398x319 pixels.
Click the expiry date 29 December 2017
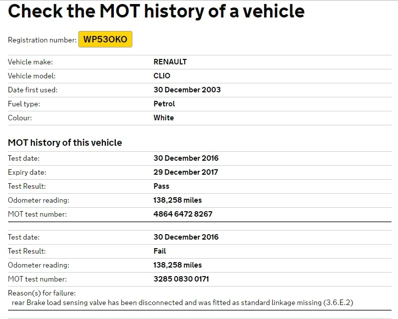pyautogui.click(x=186, y=172)
